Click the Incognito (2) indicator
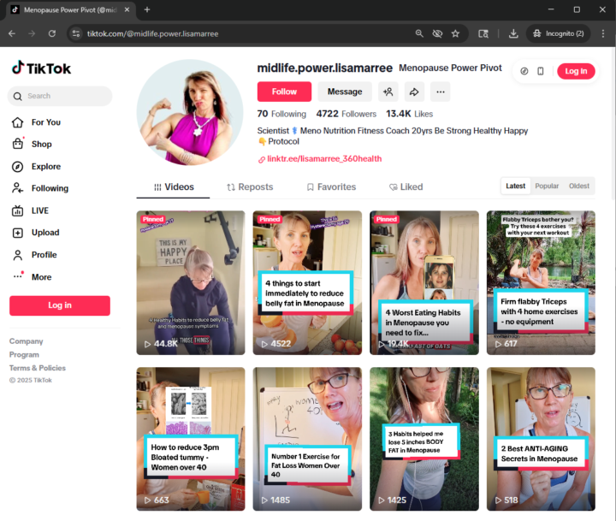Image resolution: width=616 pixels, height=521 pixels. click(558, 33)
